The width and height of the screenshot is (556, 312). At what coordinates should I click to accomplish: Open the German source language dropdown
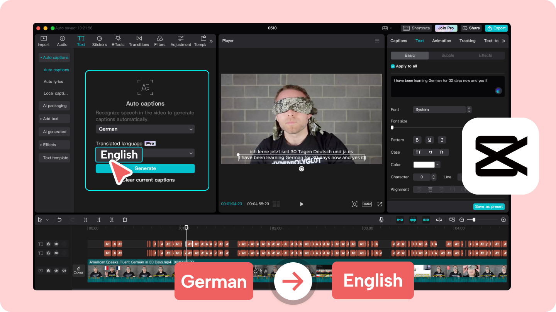click(145, 129)
